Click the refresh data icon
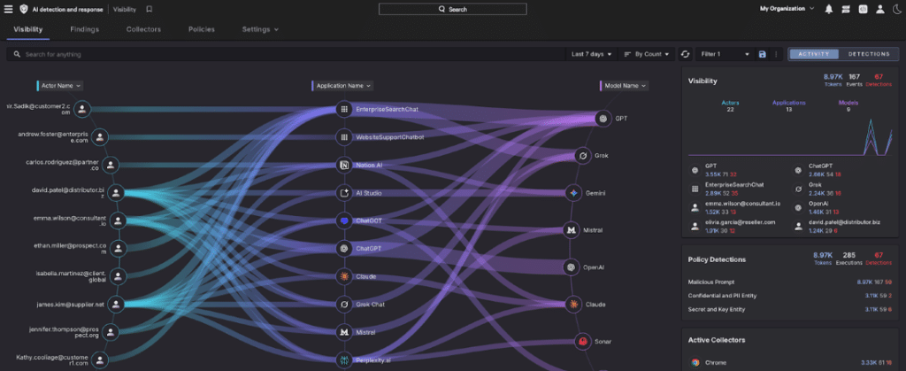This screenshot has height=371, width=906. (x=685, y=54)
